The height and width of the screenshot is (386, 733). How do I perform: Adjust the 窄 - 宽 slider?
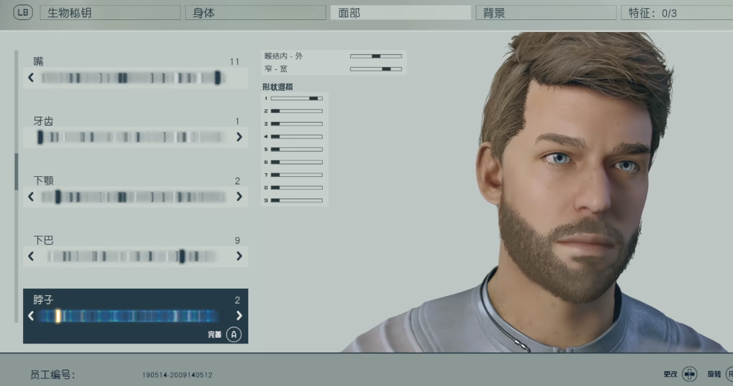376,68
